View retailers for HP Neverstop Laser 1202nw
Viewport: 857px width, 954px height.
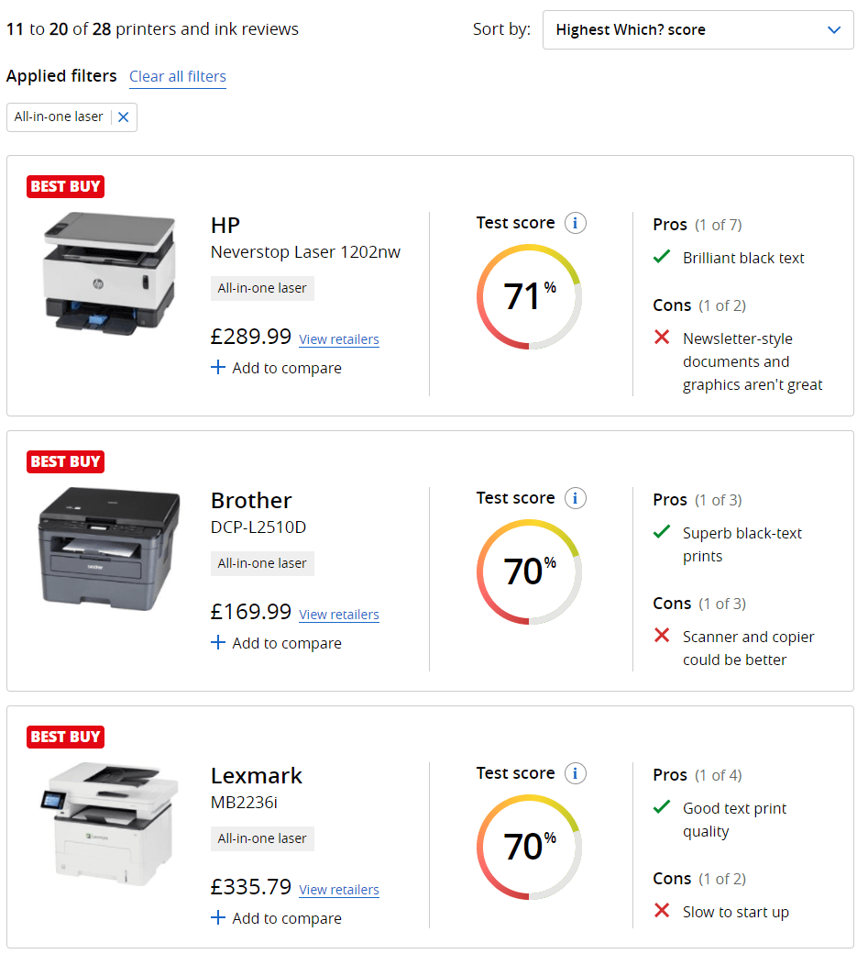coord(339,339)
